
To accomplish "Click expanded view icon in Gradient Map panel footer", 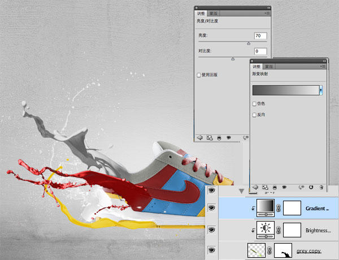I will click(265, 187).
